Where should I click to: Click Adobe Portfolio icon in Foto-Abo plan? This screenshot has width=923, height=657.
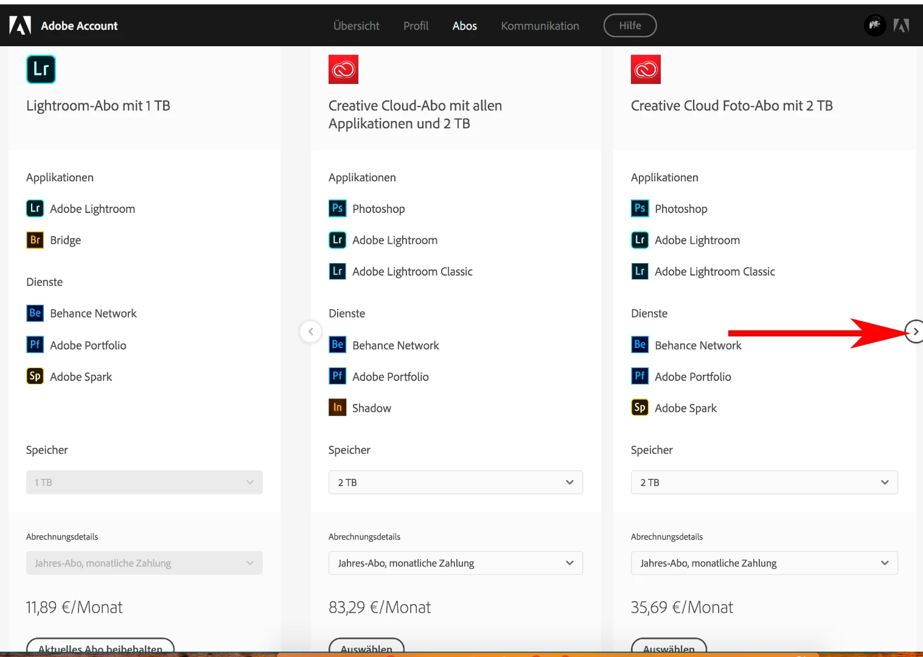click(640, 376)
